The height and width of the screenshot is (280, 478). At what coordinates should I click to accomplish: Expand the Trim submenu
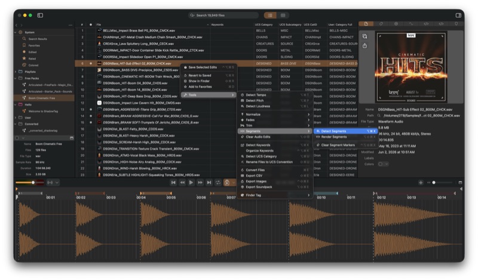pyautogui.click(x=275, y=125)
